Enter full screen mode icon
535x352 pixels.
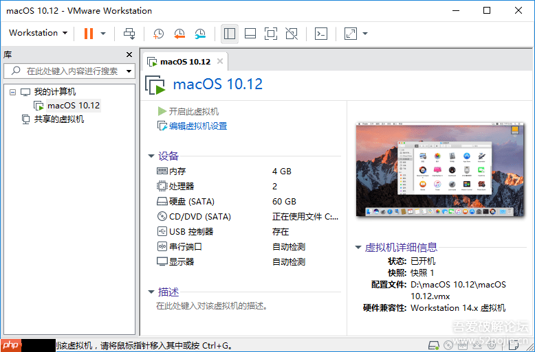[x=271, y=34]
